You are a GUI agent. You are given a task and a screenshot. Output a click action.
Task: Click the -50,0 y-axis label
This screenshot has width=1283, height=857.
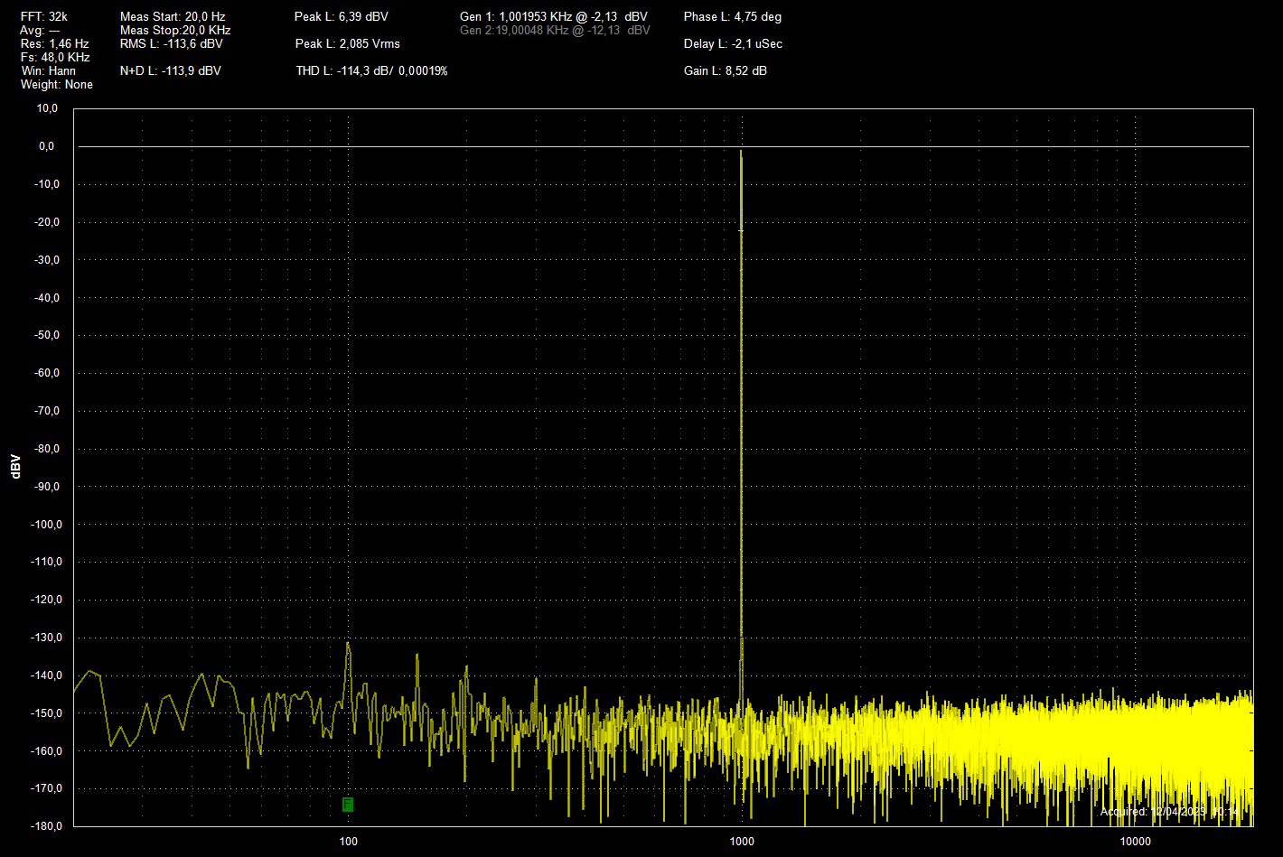tap(45, 335)
